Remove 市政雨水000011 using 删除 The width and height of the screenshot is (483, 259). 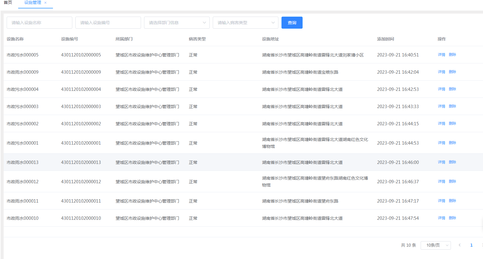pyautogui.click(x=452, y=201)
